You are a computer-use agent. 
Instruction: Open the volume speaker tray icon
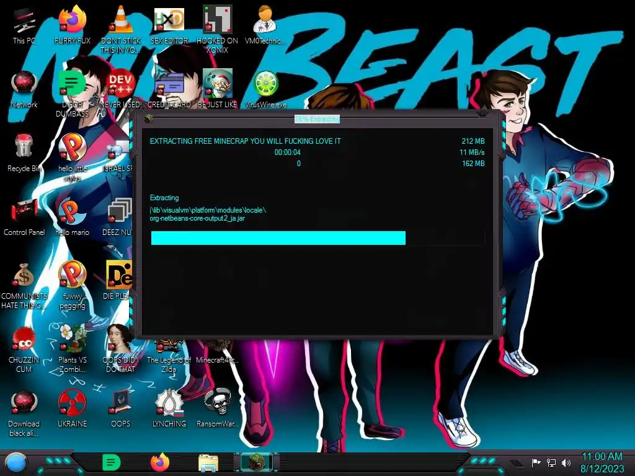coord(566,462)
